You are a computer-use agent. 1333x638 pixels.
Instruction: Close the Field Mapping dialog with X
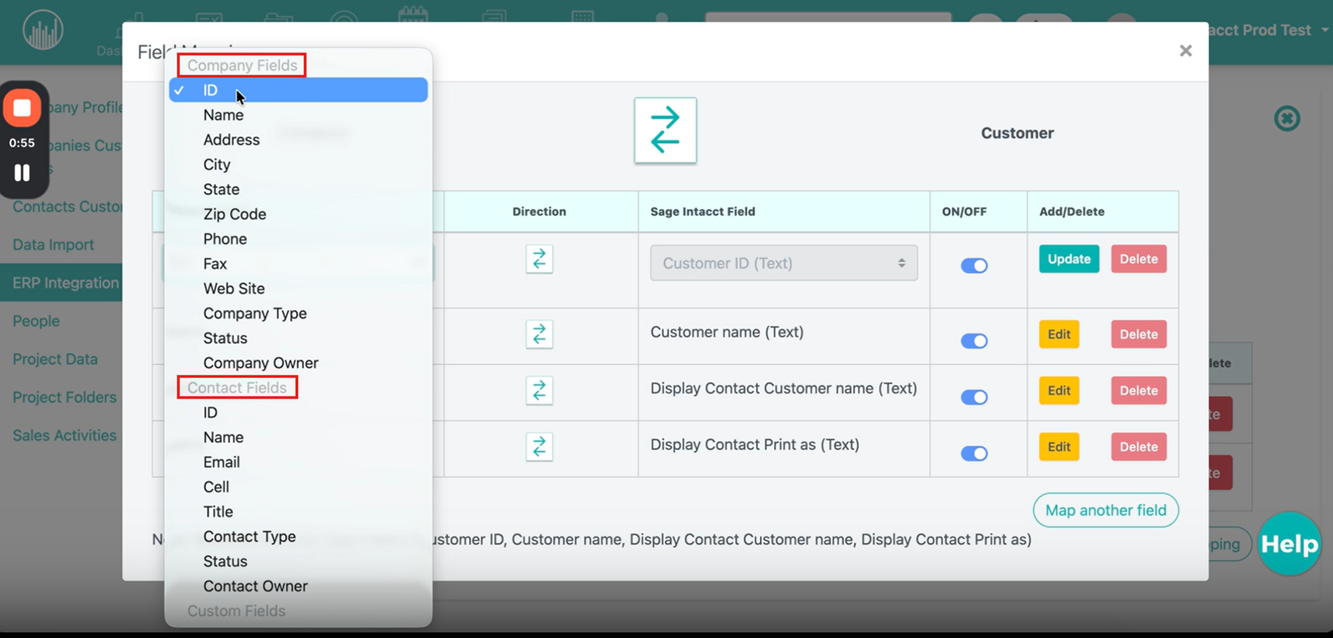(x=1185, y=51)
